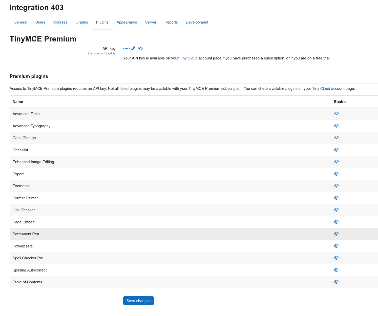Click the Save changes button
The height and width of the screenshot is (316, 378).
tap(138, 301)
